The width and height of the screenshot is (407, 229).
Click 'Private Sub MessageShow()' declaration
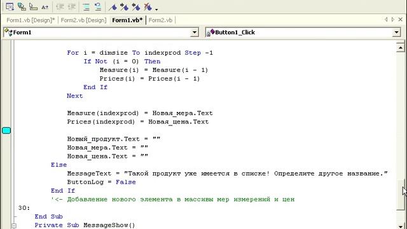coord(85,225)
